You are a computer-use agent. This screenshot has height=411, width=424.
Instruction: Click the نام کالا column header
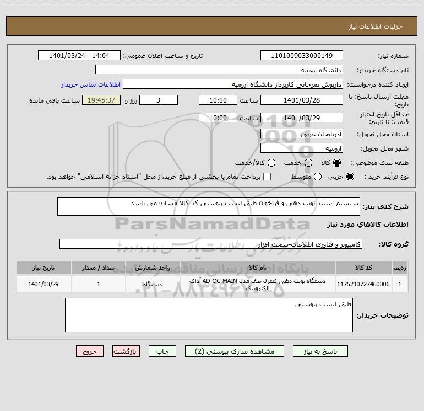258,268
